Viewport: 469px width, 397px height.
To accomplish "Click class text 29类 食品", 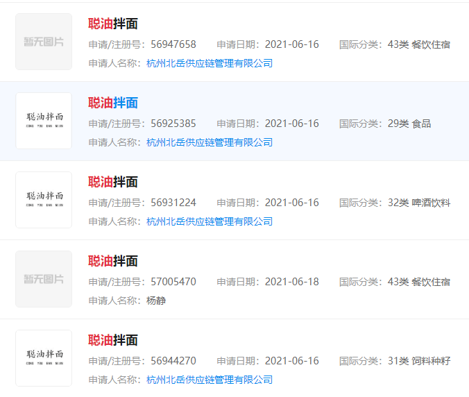I will coord(409,124).
